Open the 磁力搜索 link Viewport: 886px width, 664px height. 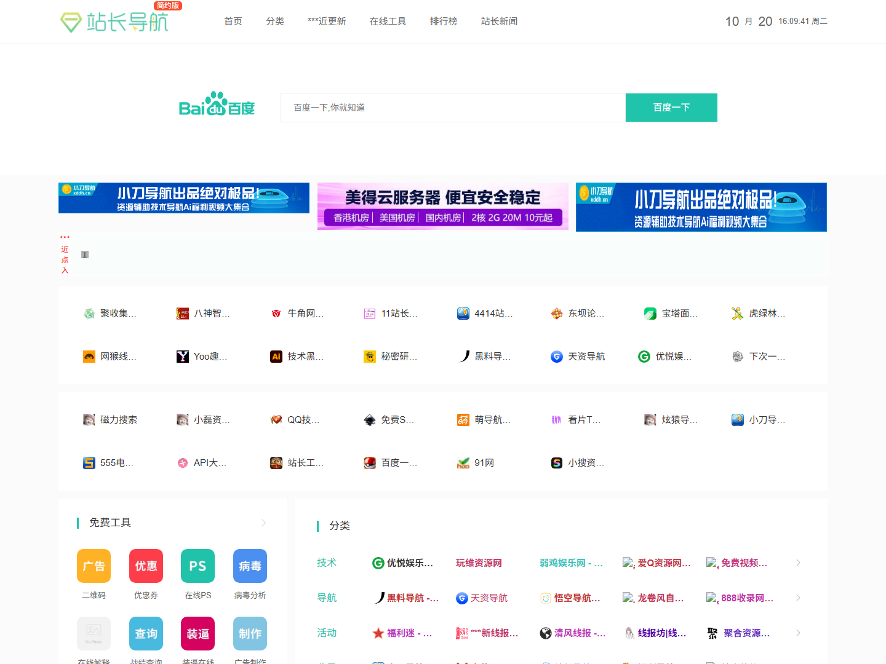coord(119,420)
